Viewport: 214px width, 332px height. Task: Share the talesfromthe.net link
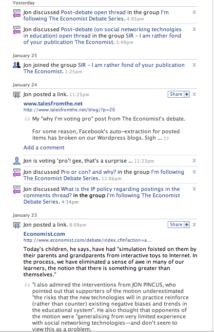point(176,94)
